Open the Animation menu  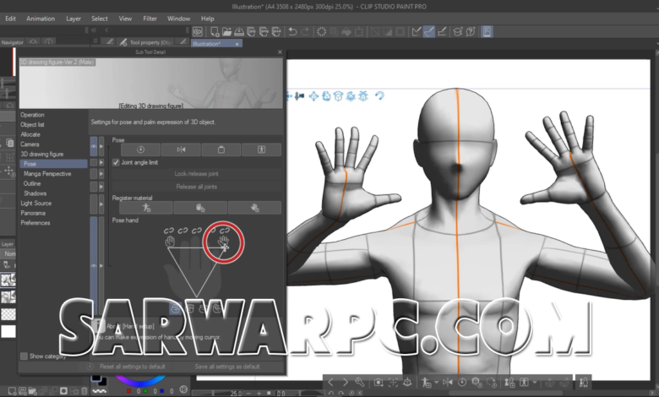point(41,19)
